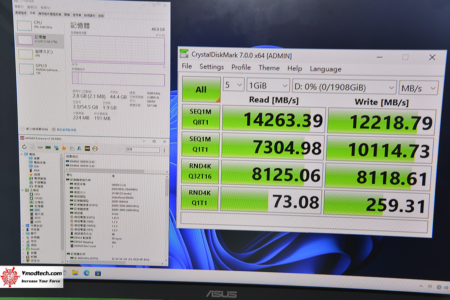
Task: Click the flame stability test icon in AIDA64
Action: coord(64,148)
